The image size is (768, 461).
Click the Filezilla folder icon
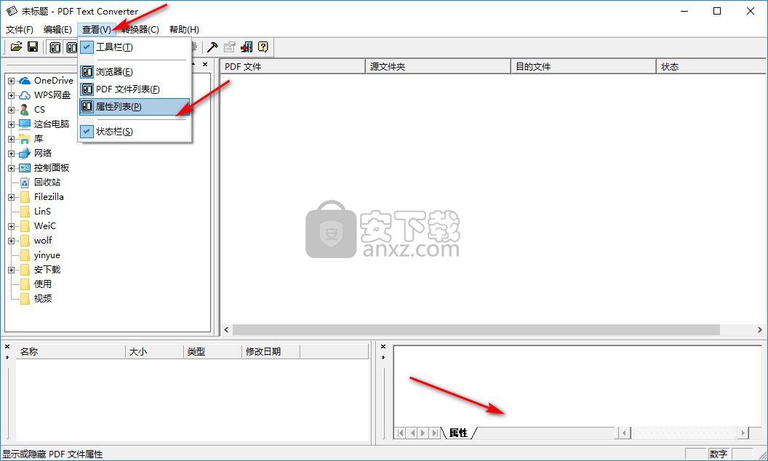tap(25, 197)
